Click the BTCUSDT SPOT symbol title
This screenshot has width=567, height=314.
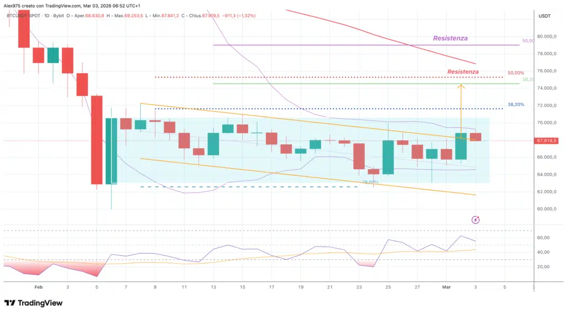click(x=25, y=16)
